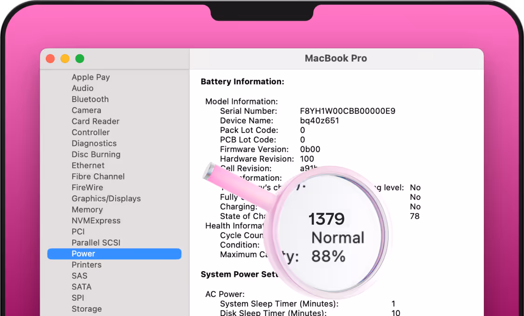Open the Bluetooth hardware section
This screenshot has height=316, width=524.
(90, 99)
